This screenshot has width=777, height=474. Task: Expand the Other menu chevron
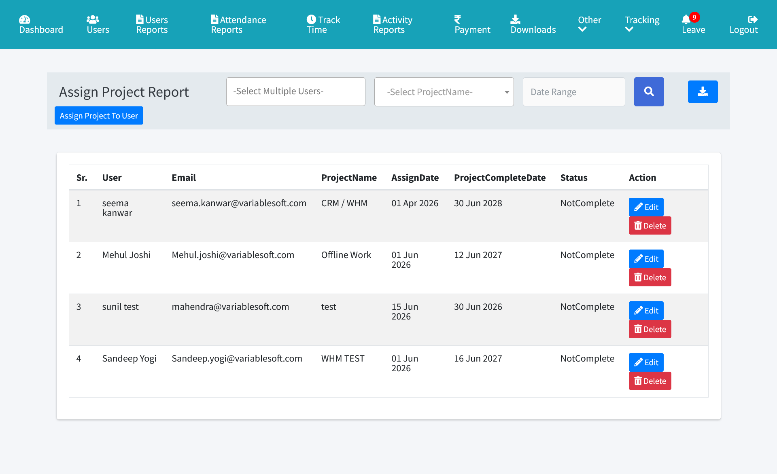point(582,29)
